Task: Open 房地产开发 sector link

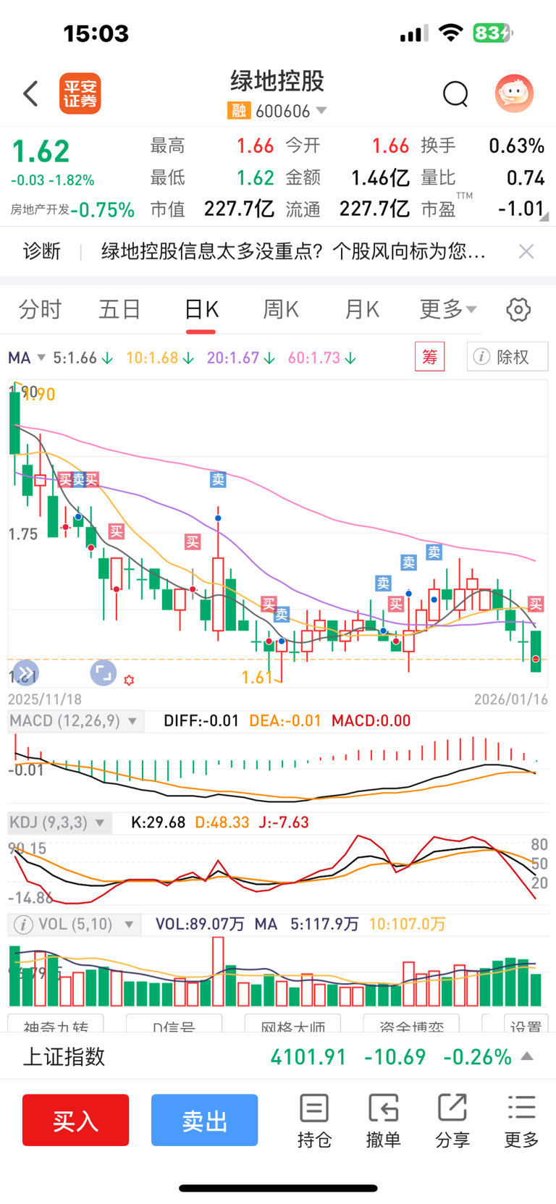Action: click(x=40, y=209)
